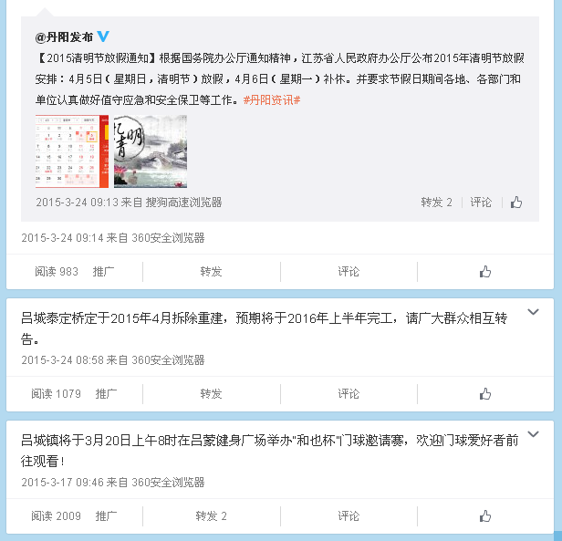Image resolution: width=562 pixels, height=541 pixels.
Task: Like the 门球邀请赛 announcement post
Action: [485, 516]
